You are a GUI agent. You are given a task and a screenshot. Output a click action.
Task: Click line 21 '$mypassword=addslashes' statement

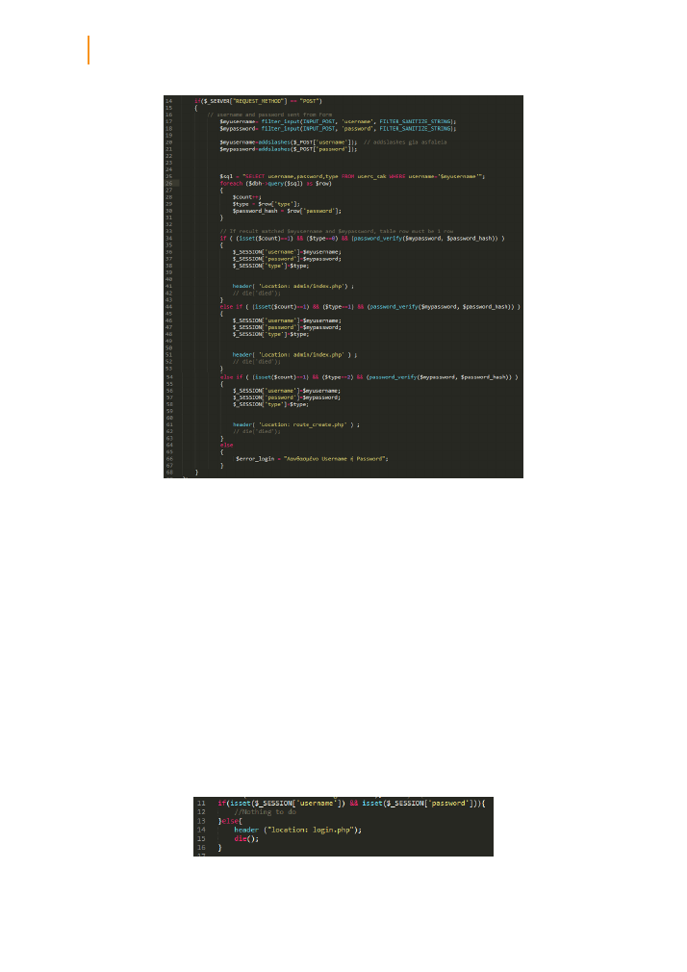289,149
